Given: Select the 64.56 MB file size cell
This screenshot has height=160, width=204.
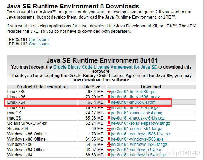Looking at the screenshot, I should click(92, 145).
